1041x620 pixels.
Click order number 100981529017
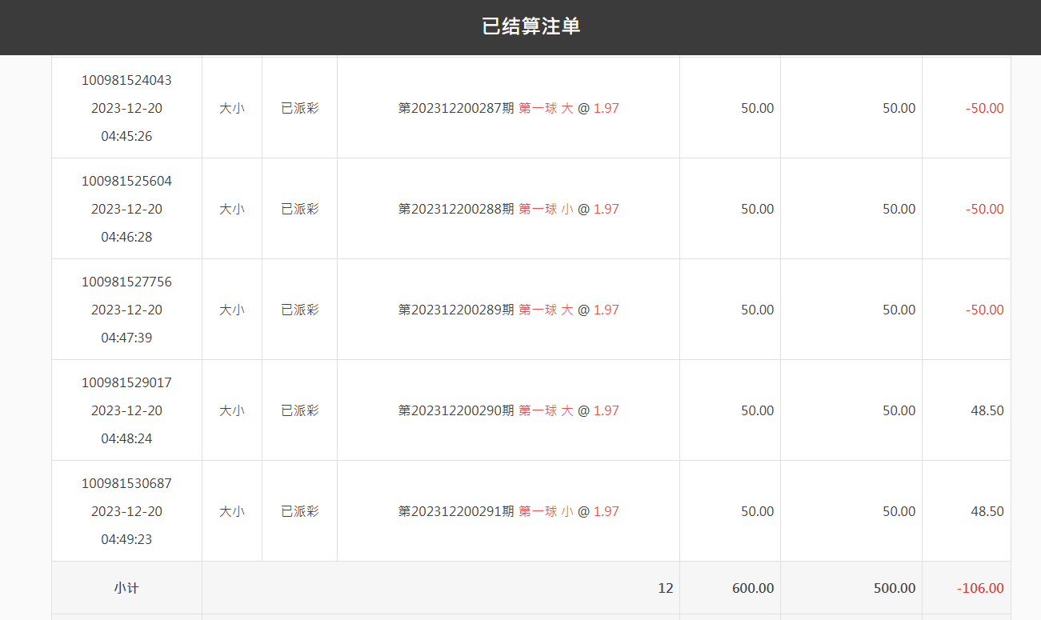[126, 382]
